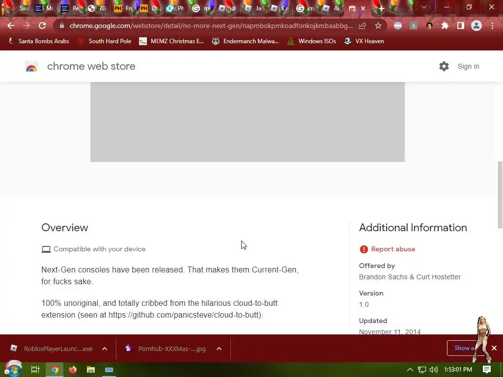
Task: Show hidden system tray icons
Action: (x=410, y=370)
